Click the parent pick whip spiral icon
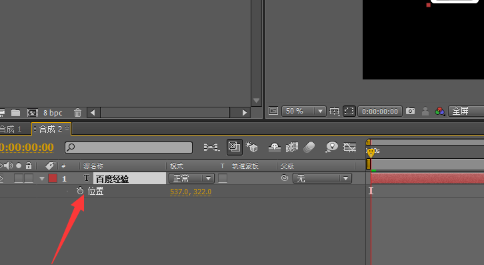This screenshot has height=265, width=484. [285, 178]
